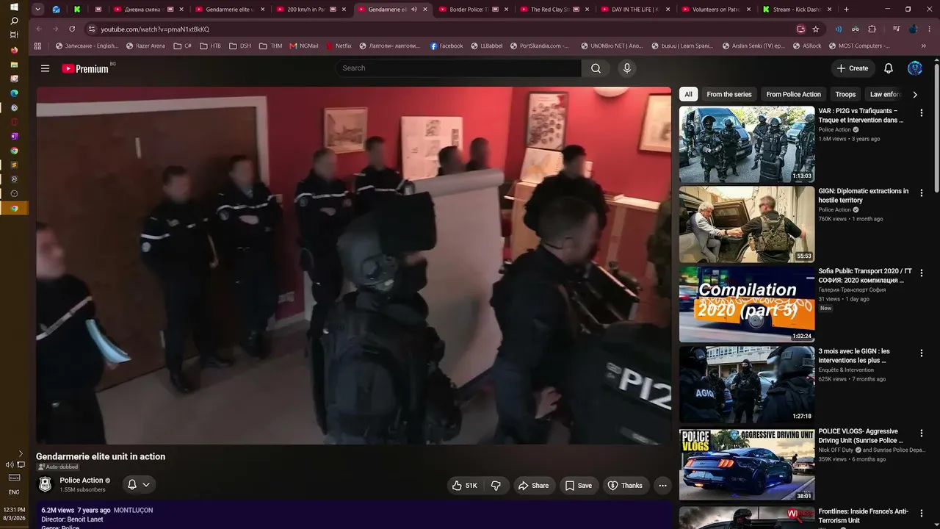
Task: Open the browser Extensions puzzle icon
Action: [872, 29]
